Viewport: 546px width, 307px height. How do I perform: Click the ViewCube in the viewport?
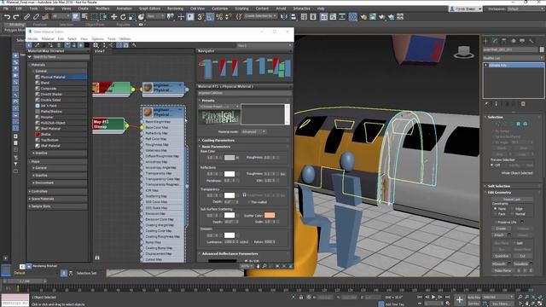click(x=464, y=52)
